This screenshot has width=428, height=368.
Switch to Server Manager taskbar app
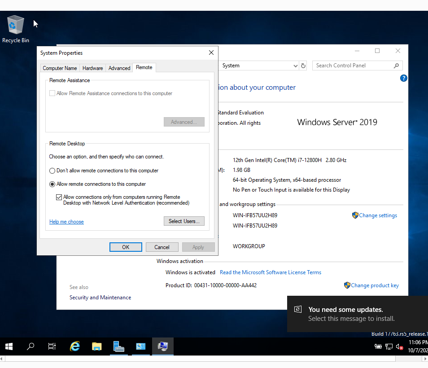click(119, 346)
